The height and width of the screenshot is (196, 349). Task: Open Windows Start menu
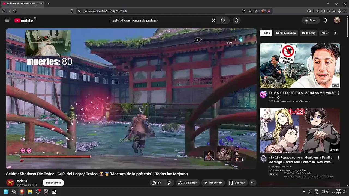tap(6, 192)
